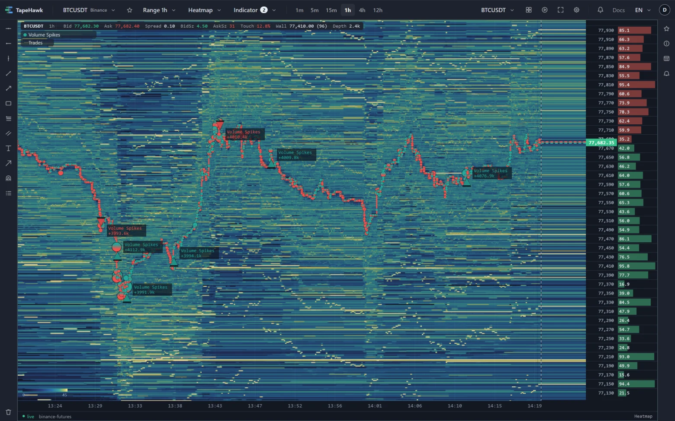Select the parallel channel drawing tool
The height and width of the screenshot is (421, 675).
[8, 133]
